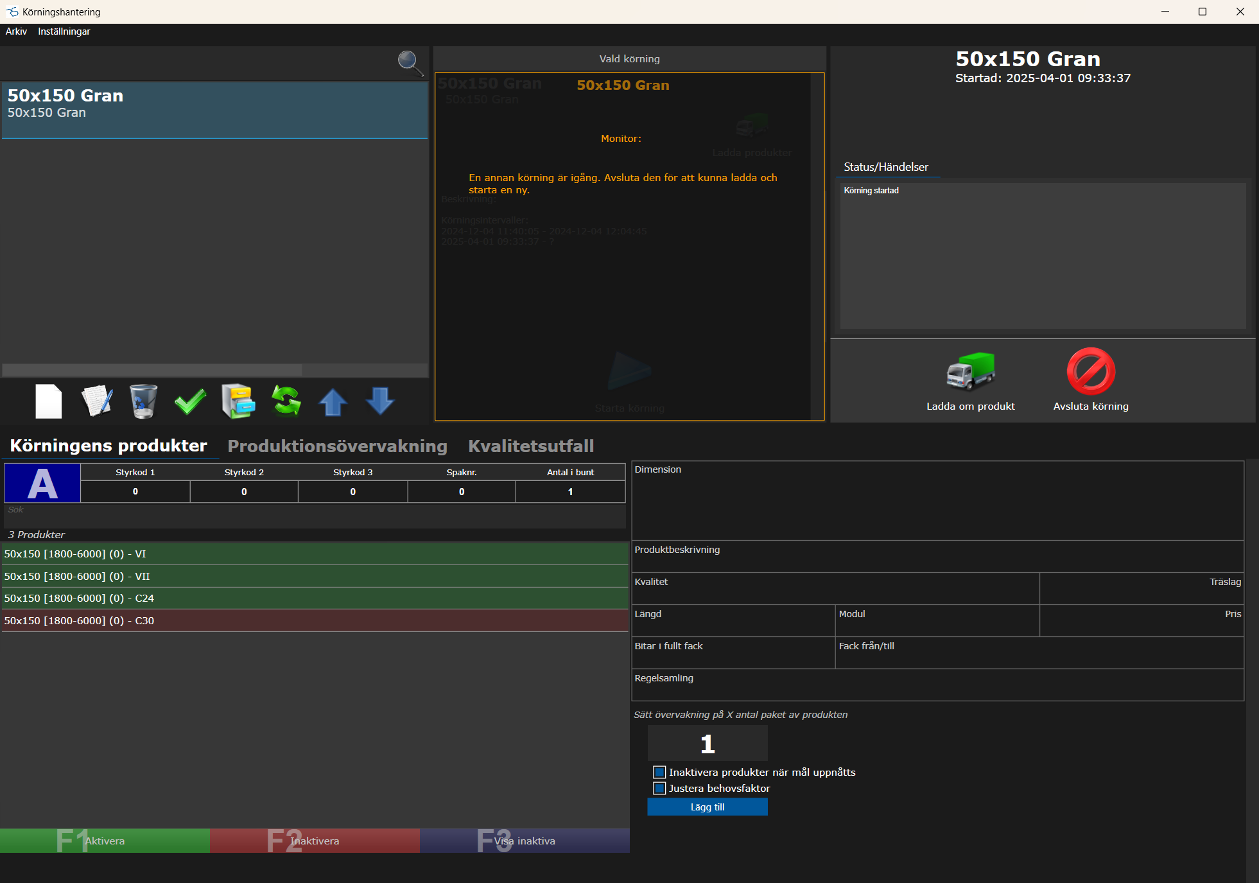The image size is (1259, 883).
Task: Click the file cabinet archive icon
Action: pos(238,401)
